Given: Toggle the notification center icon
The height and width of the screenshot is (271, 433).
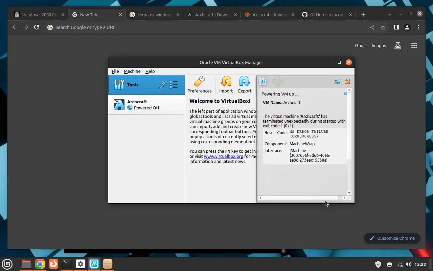Looking at the screenshot, I should [263, 82].
